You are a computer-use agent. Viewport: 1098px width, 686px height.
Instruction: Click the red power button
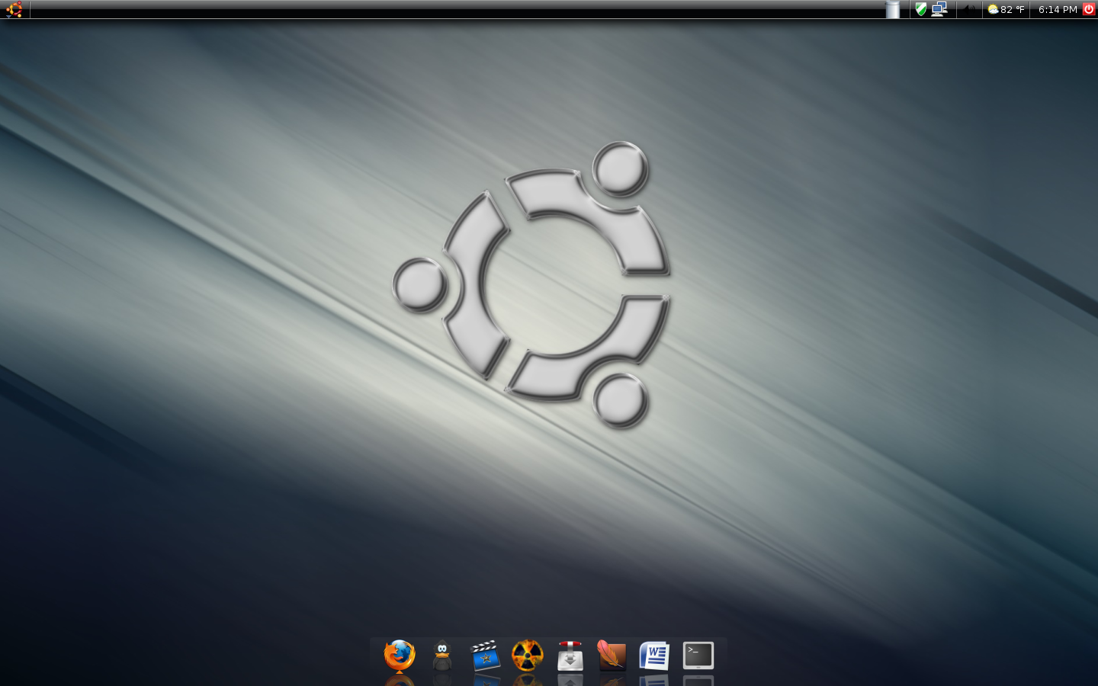click(1089, 9)
